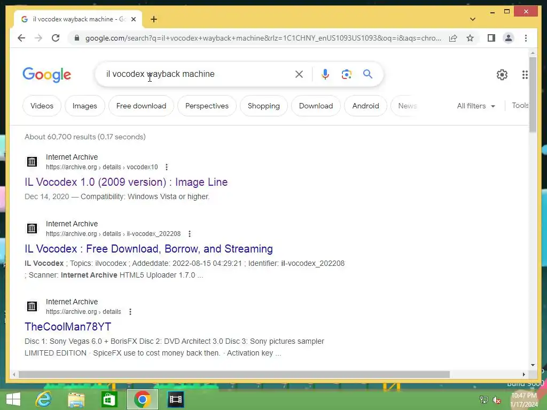Image resolution: width=547 pixels, height=410 pixels.
Task: Click the grayed forward navigation arrow
Action: coord(38,38)
